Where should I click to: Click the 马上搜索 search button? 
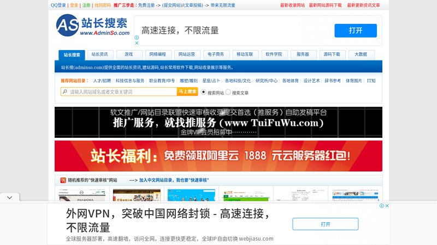coord(187,91)
